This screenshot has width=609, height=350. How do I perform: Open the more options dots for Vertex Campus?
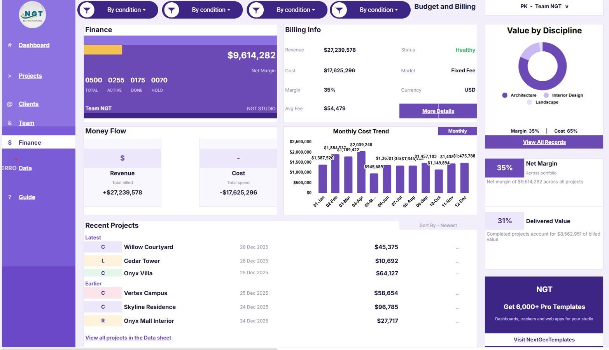point(458,294)
